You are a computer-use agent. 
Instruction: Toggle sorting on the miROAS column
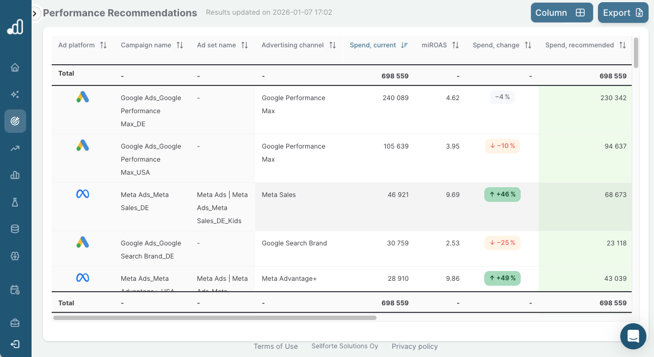pos(455,45)
